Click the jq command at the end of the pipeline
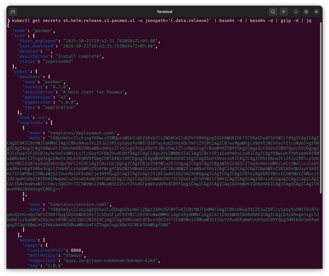This screenshot has height=276, width=329. [x=309, y=20]
